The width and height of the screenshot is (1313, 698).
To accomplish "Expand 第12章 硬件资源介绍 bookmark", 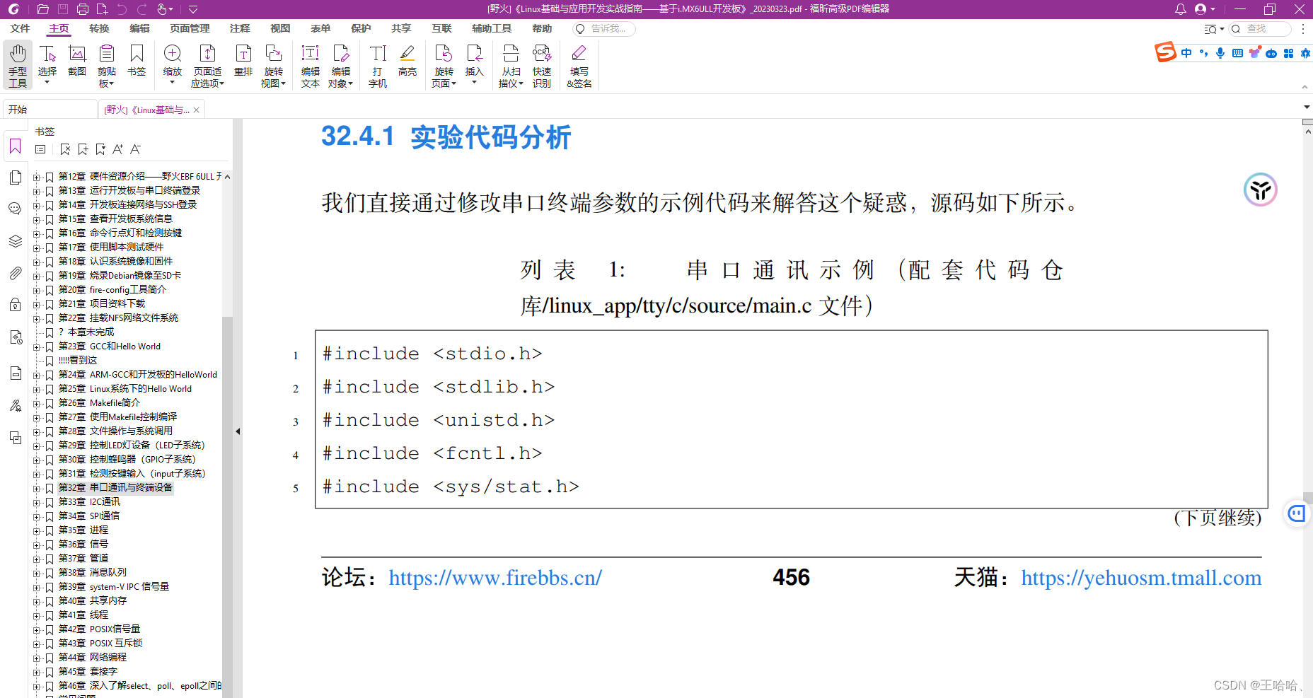I will tap(37, 177).
